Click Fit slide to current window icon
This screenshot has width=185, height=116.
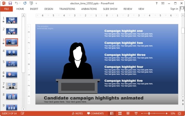point(180,113)
